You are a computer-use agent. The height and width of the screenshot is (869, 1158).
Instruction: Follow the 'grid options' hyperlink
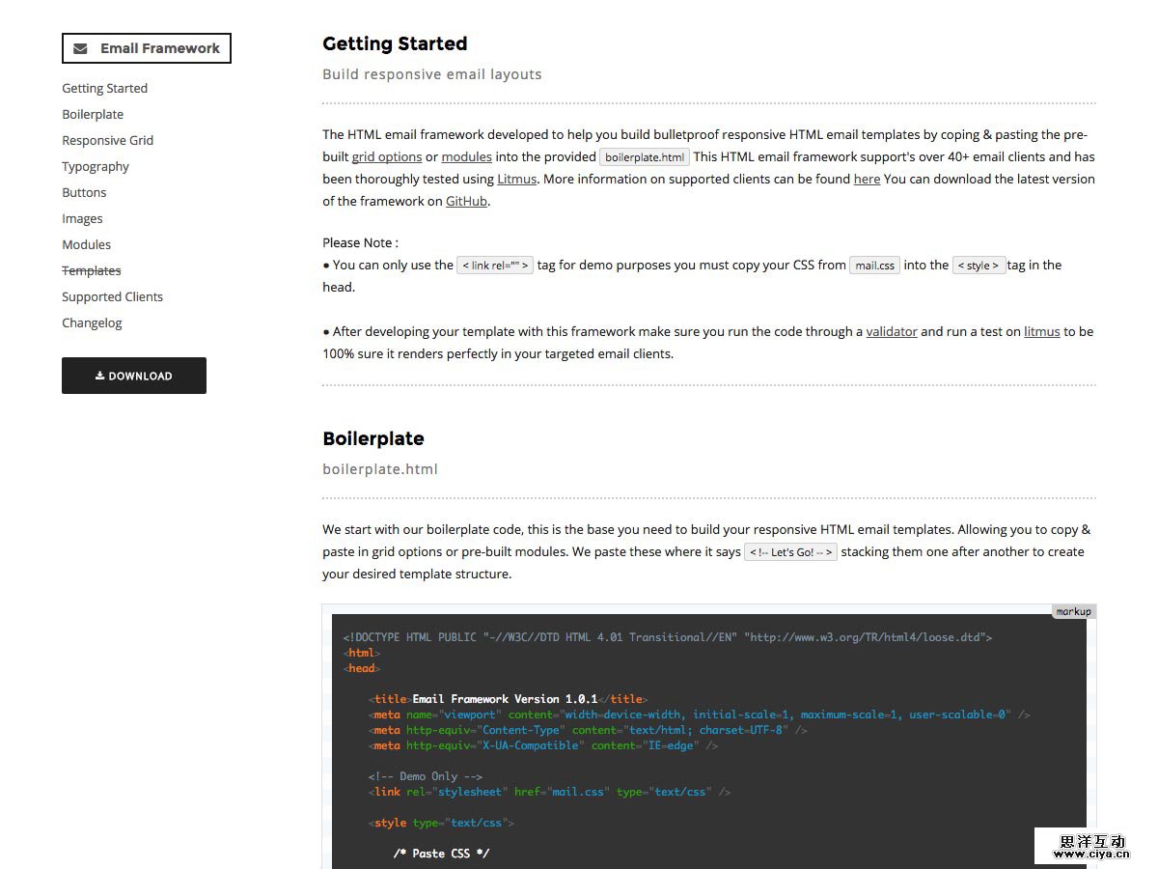[386, 156]
